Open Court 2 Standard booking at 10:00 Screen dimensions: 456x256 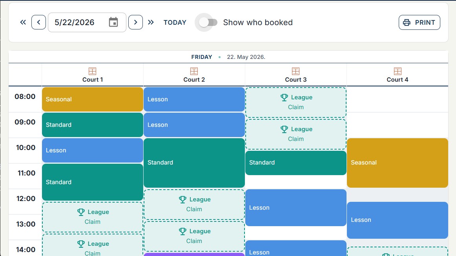coord(194,163)
